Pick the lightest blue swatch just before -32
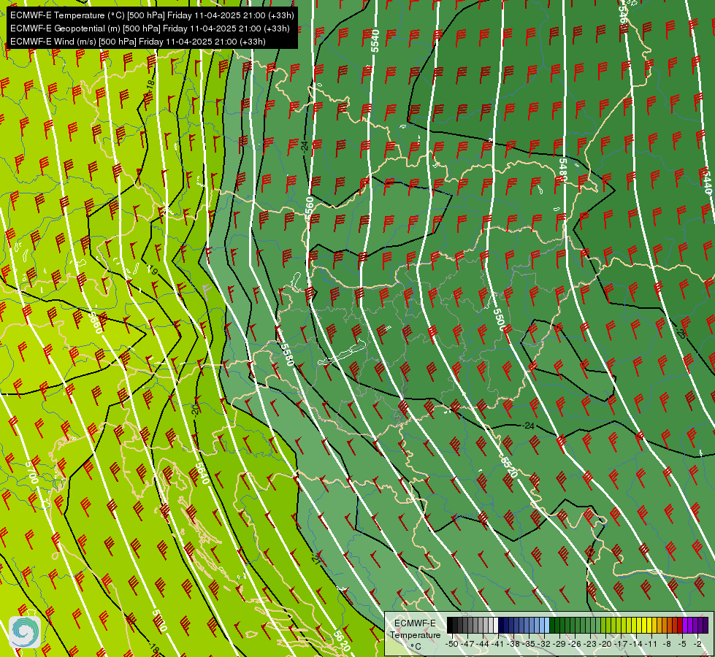 547,625
